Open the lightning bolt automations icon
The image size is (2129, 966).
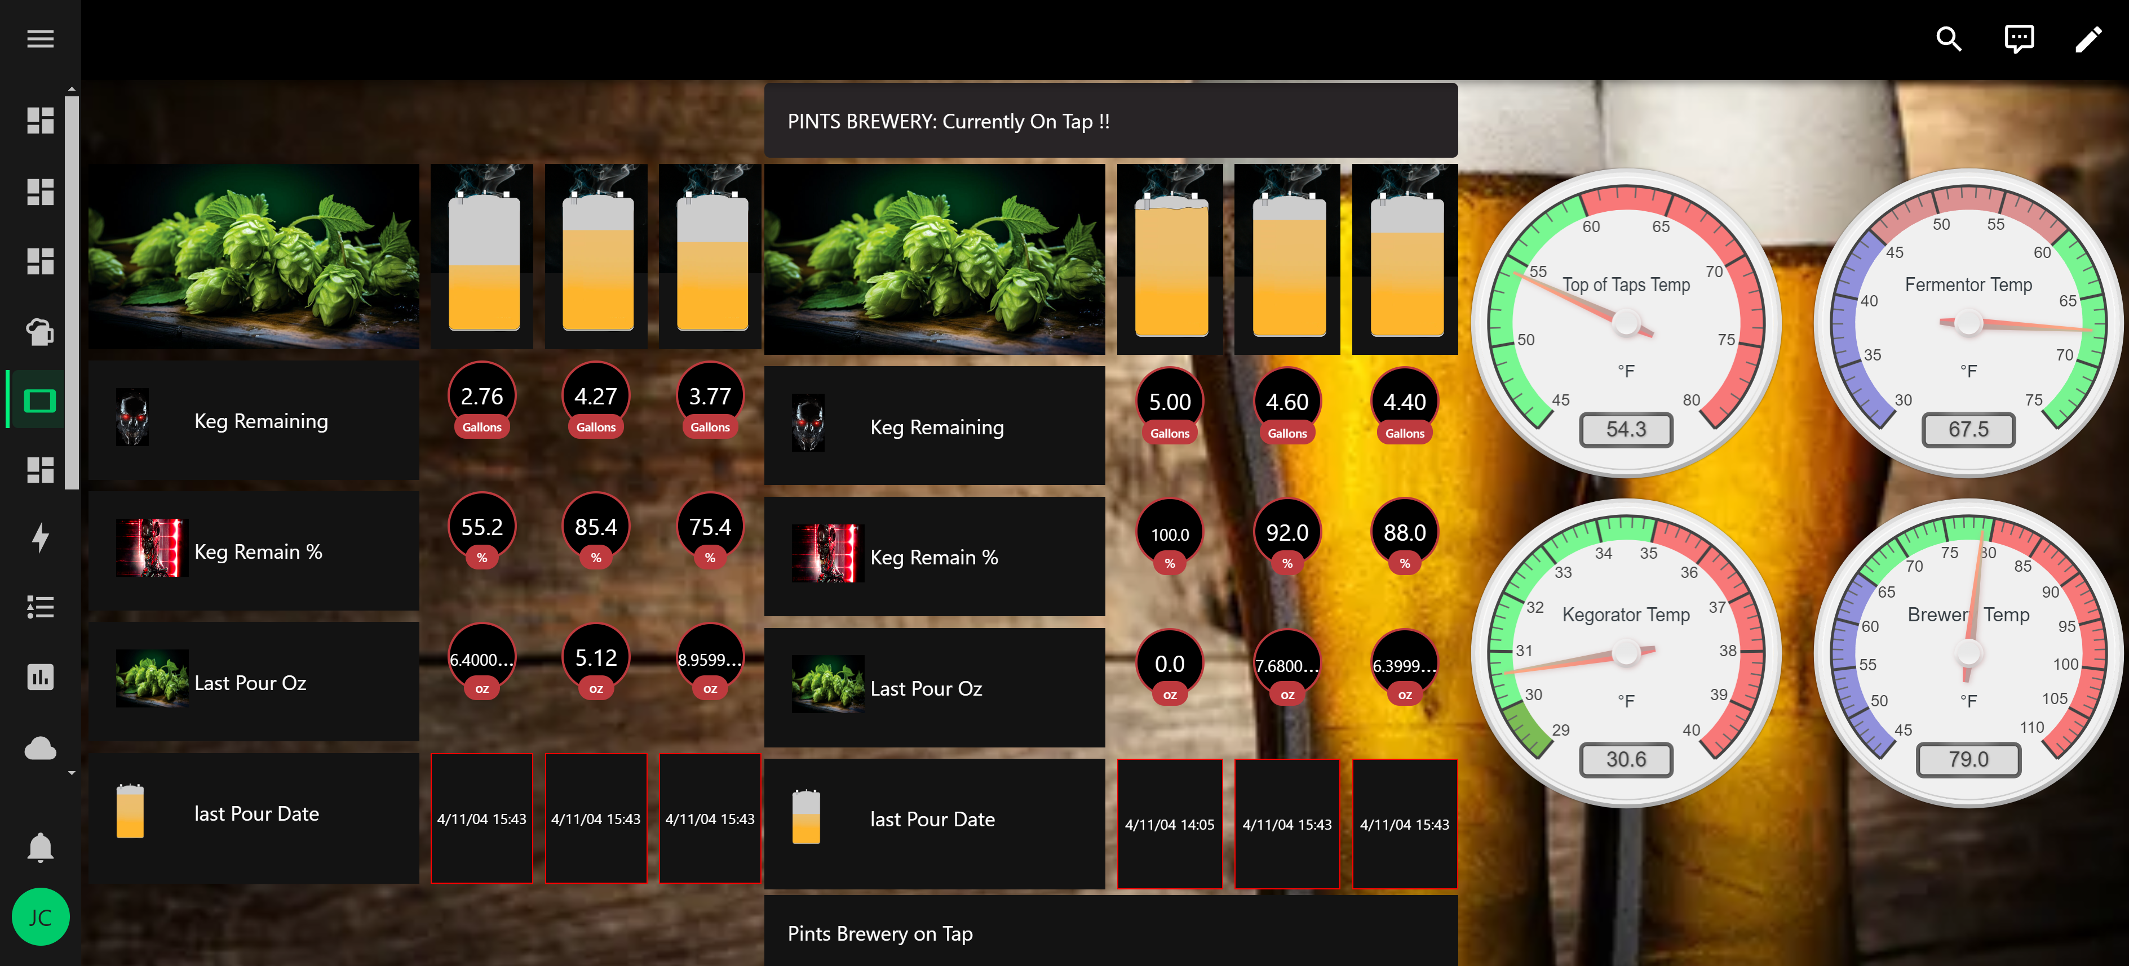[39, 537]
